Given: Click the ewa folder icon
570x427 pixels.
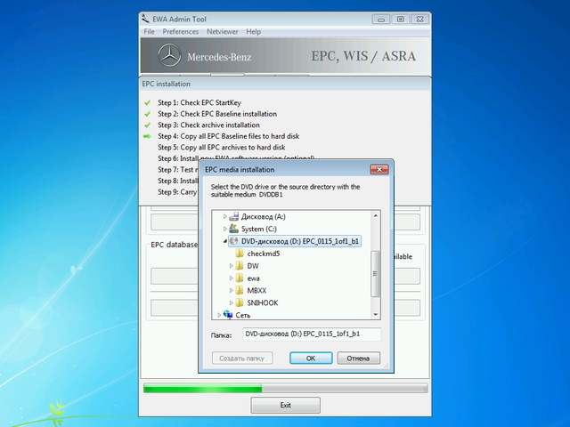Looking at the screenshot, I should coord(240,278).
